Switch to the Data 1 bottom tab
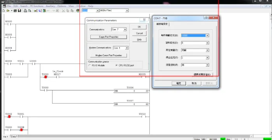272x140 pixels. [14, 137]
